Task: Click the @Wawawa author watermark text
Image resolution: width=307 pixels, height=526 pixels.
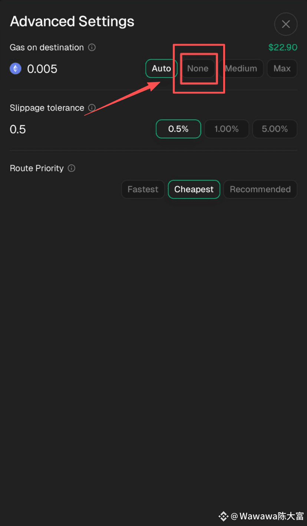Action: pyautogui.click(x=267, y=516)
